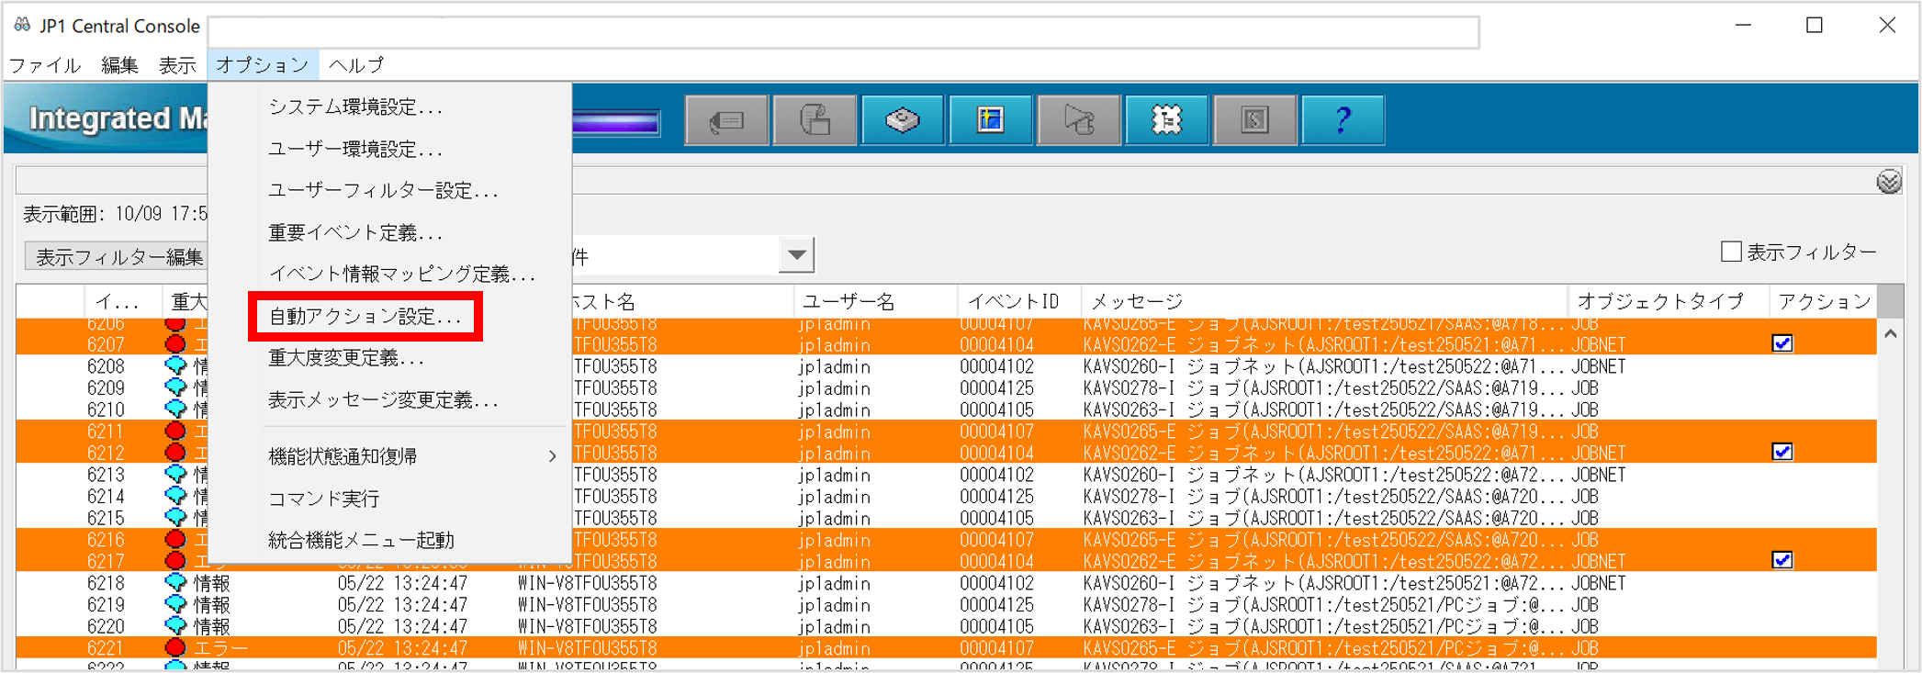1922x673 pixels.
Task: Click the white puzzle-piece toolbar icon
Action: [1166, 120]
